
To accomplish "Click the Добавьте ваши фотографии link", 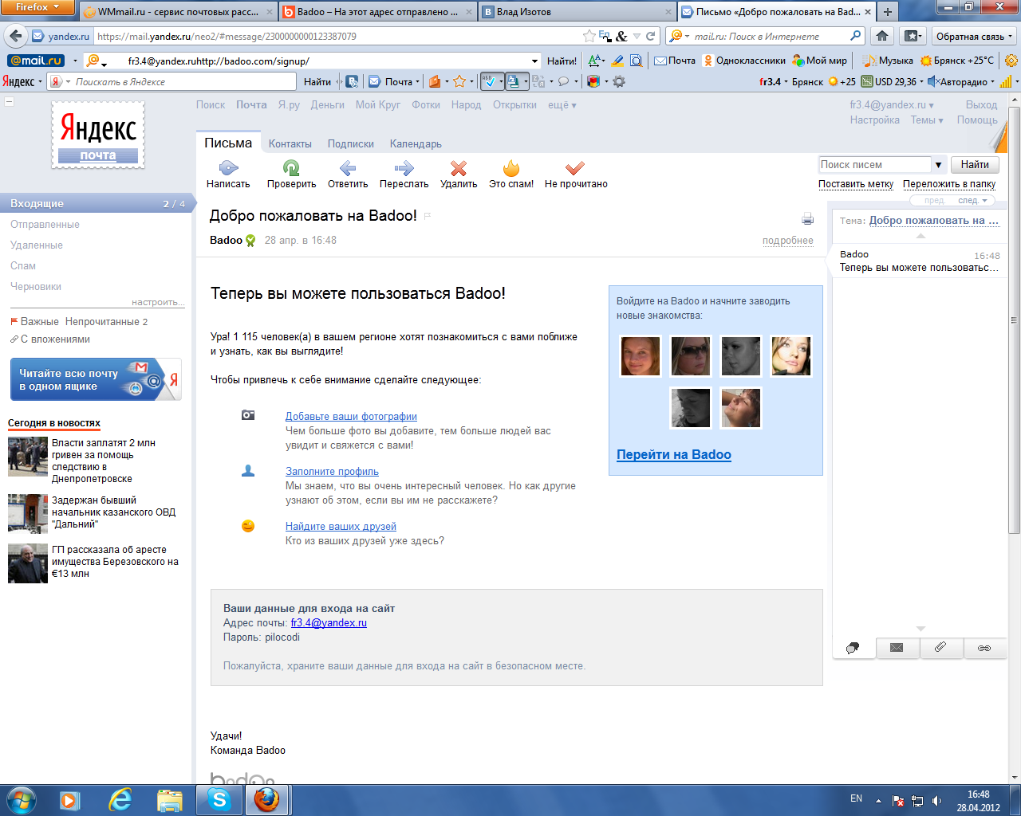I will [351, 417].
